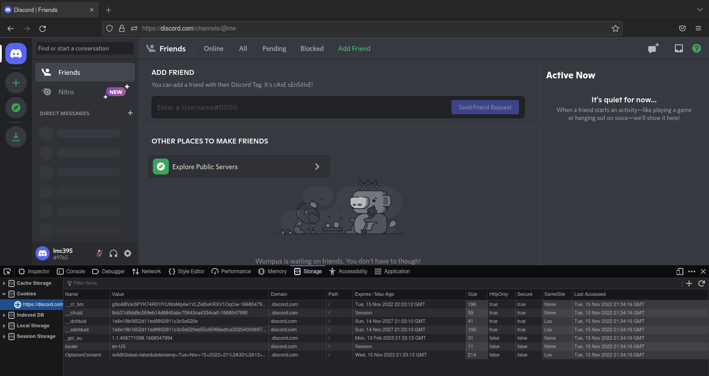Viewport: 709px width, 376px height.
Task: Switch to the Style Editor devtools tab
Action: pos(187,271)
